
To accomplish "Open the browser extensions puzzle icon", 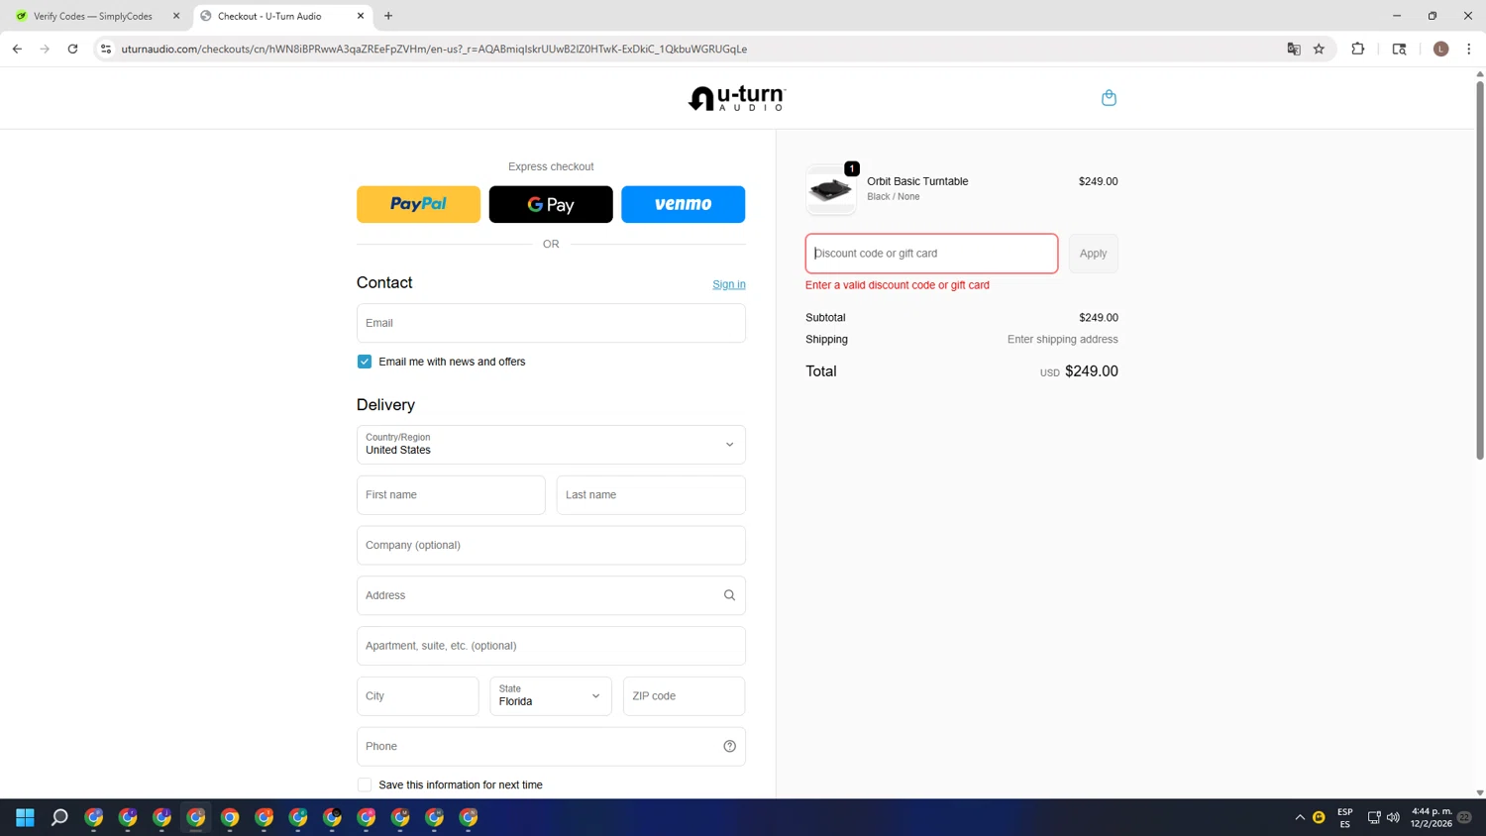I will (1357, 49).
